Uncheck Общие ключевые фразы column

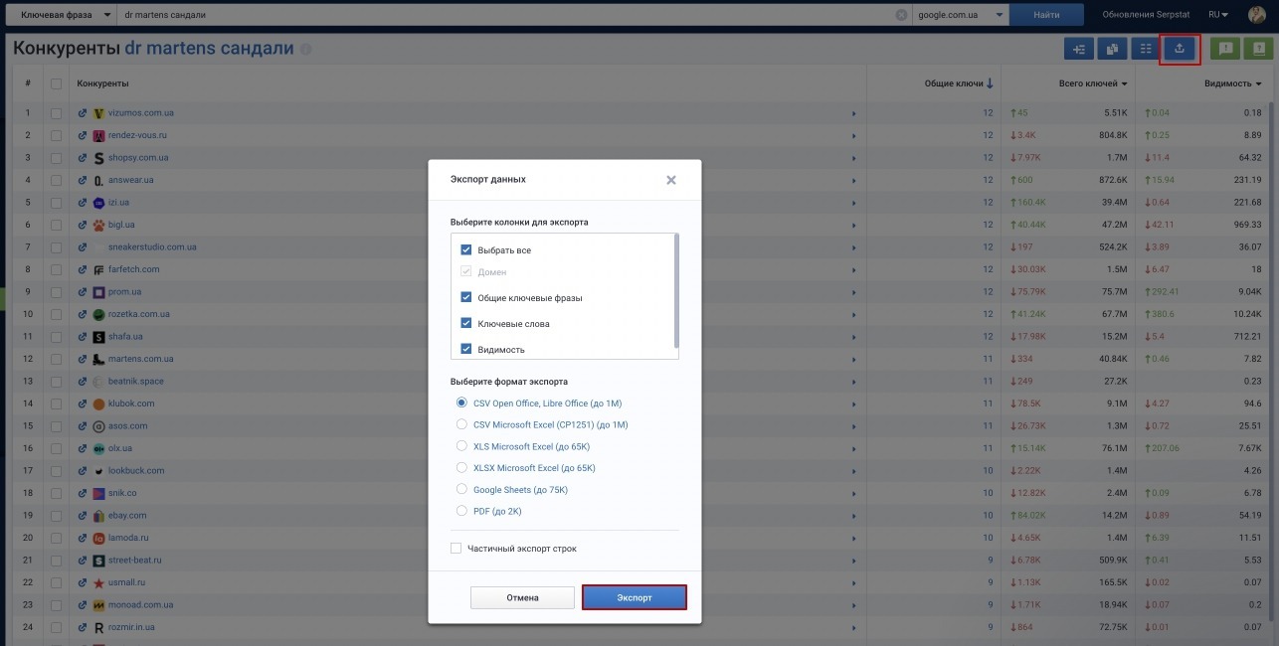click(x=465, y=297)
